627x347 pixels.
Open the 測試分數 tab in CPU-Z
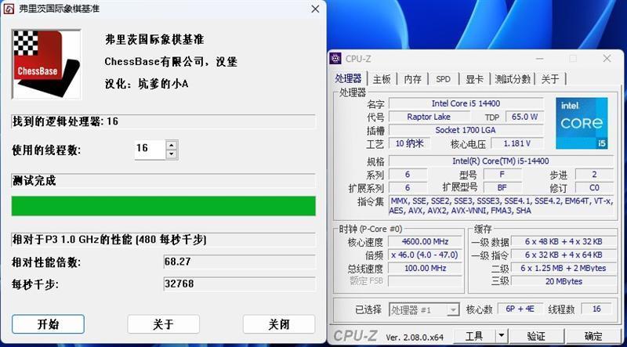tap(513, 79)
